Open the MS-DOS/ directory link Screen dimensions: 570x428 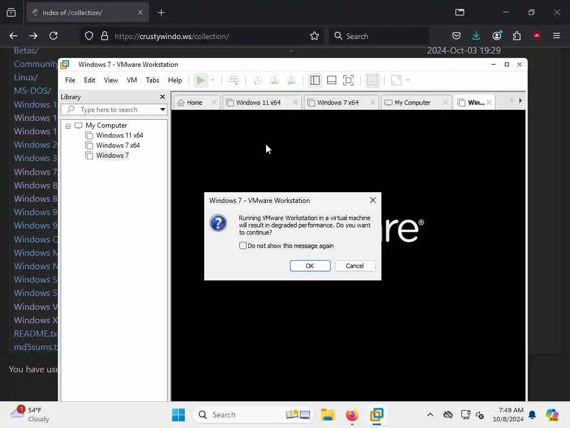32,91
